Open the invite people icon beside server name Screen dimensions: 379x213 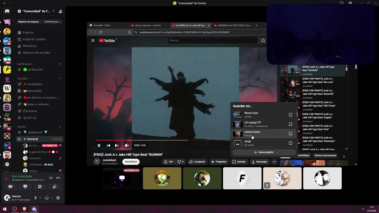[x=60, y=11]
